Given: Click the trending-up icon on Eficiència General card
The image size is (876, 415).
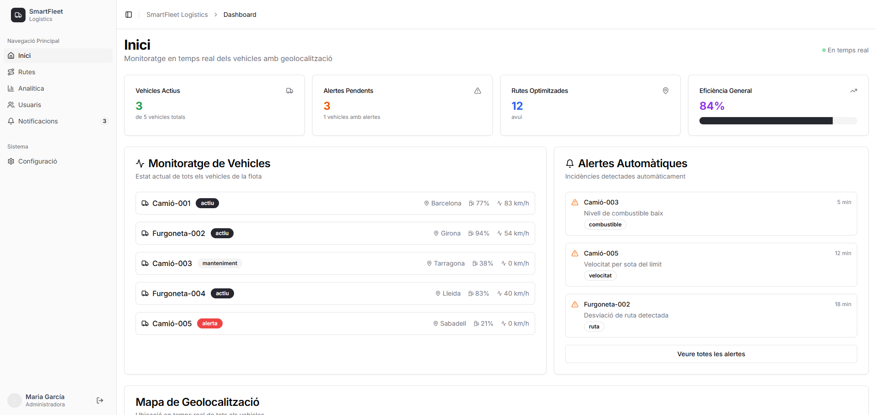Looking at the screenshot, I should [x=854, y=91].
